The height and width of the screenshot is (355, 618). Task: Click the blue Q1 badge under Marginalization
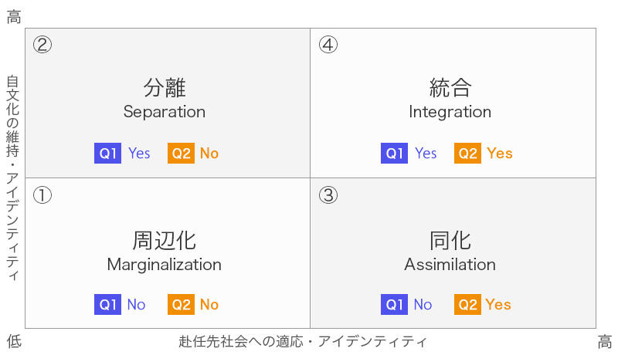coord(108,304)
